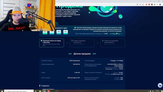Click the translate page icon in address bar
This screenshot has height=92, width=163.
[138, 5]
